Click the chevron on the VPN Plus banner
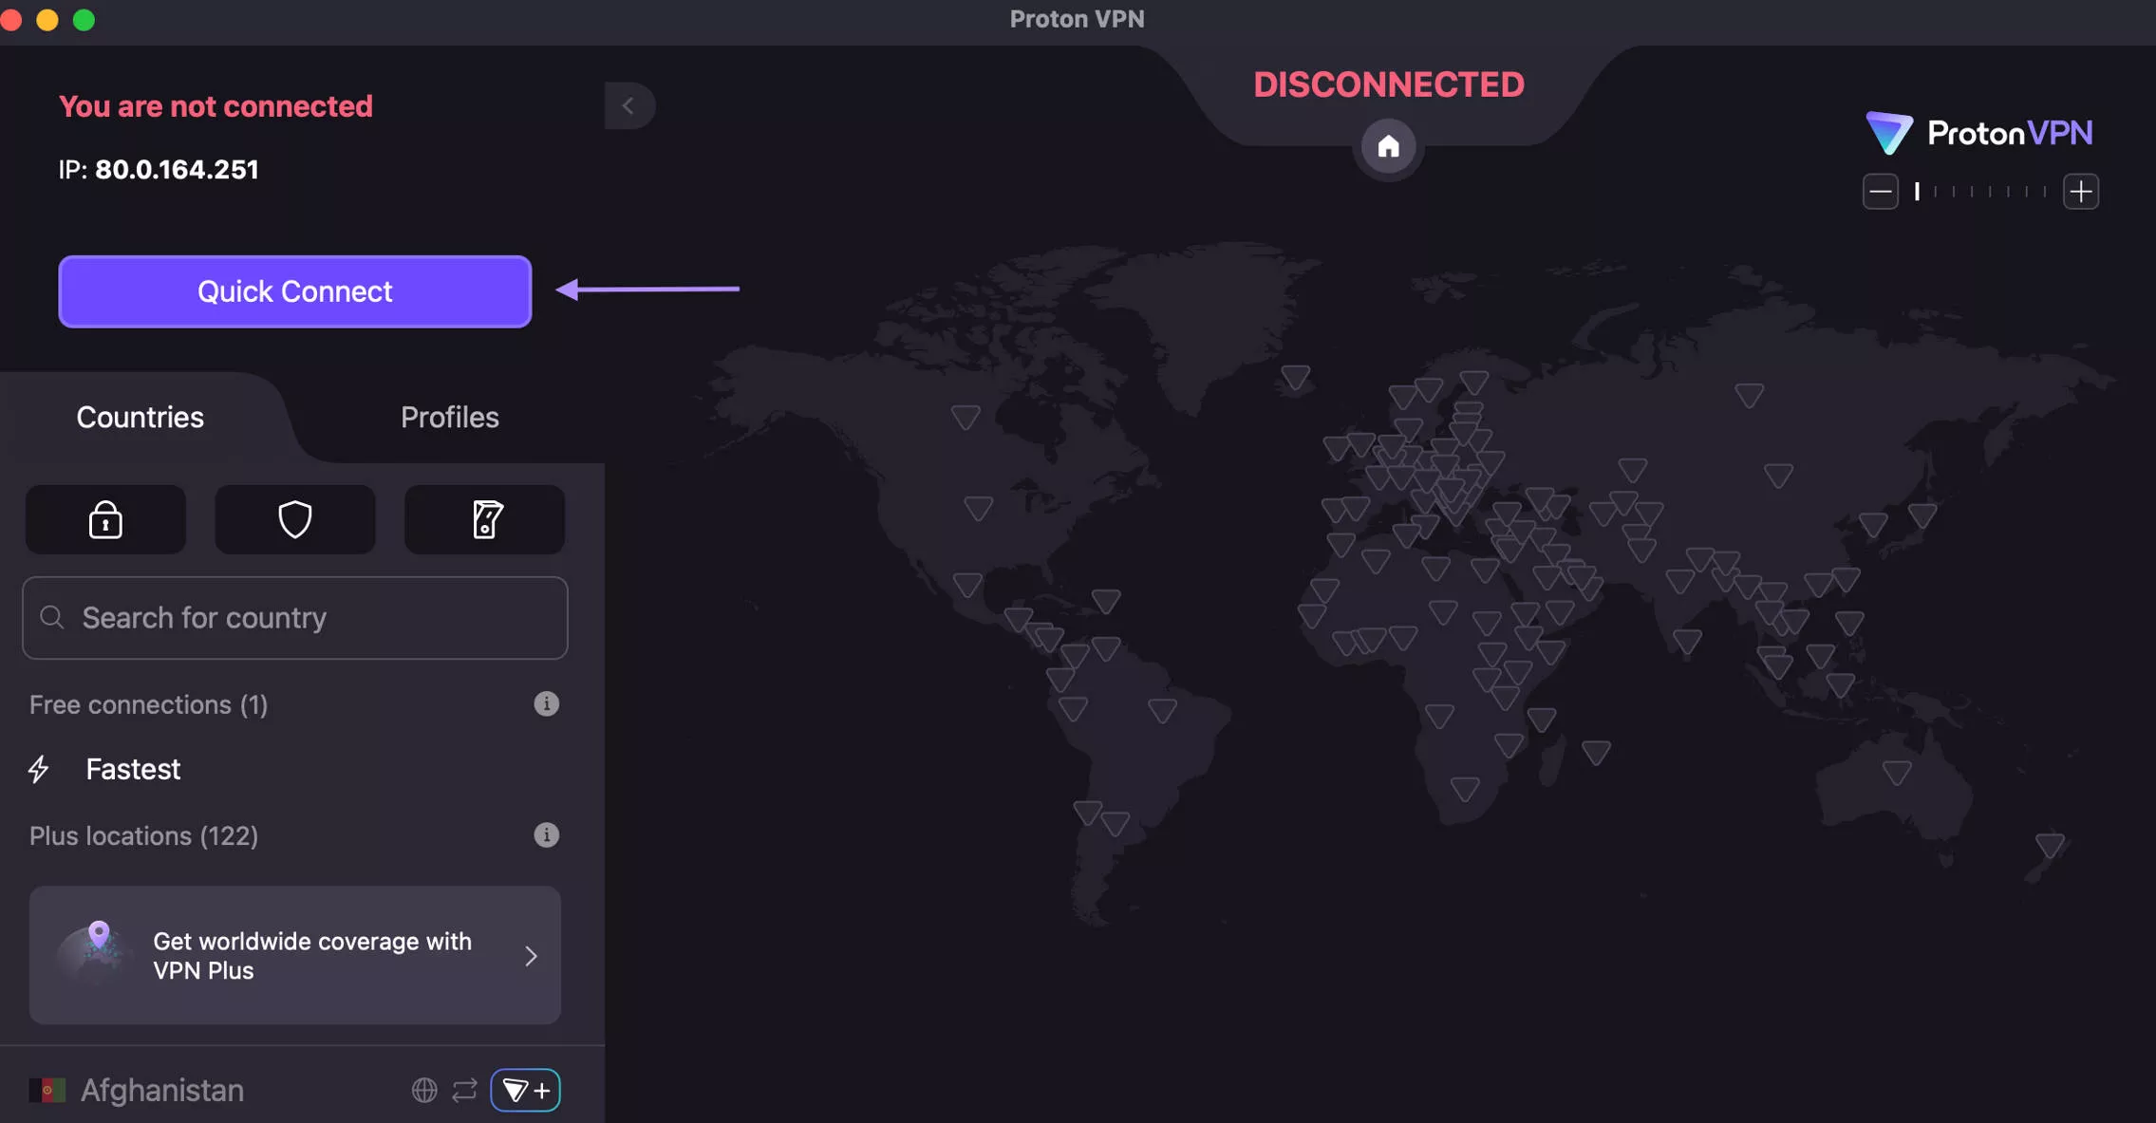This screenshot has height=1123, width=2156. click(x=531, y=956)
